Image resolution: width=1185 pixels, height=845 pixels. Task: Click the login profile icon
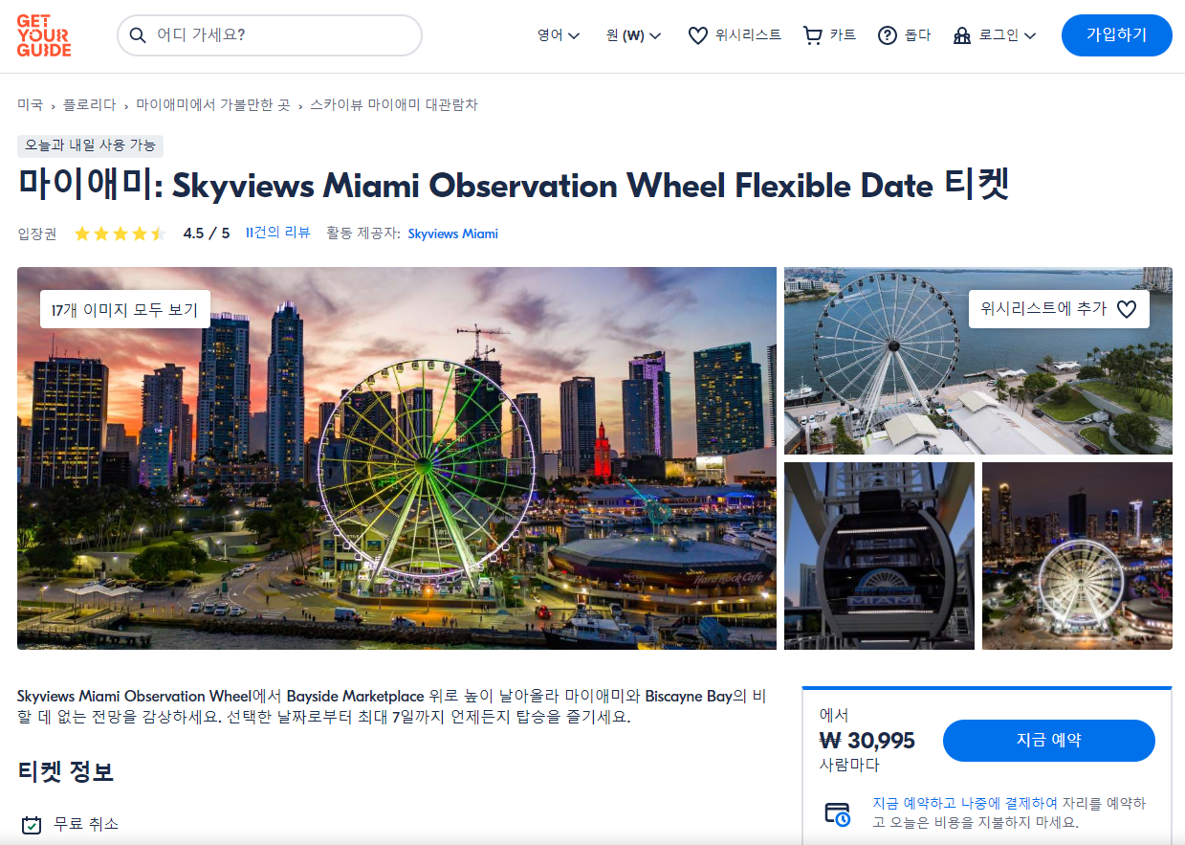(x=962, y=35)
